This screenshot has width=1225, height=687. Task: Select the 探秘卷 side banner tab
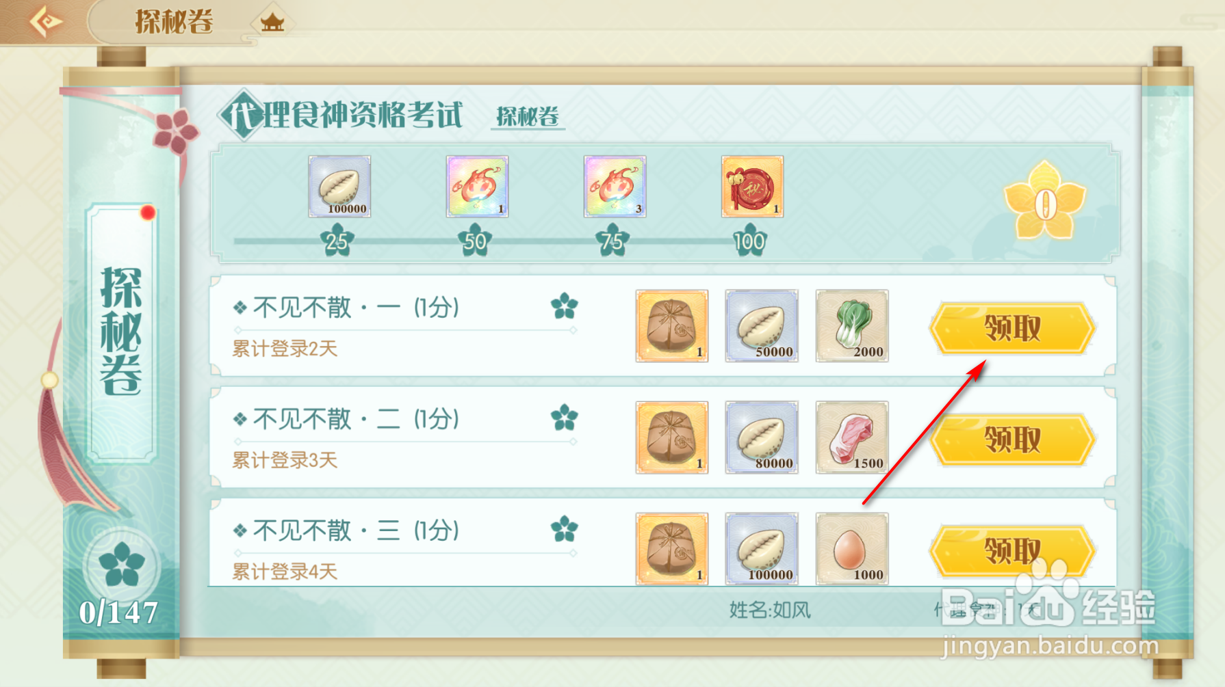tap(122, 332)
